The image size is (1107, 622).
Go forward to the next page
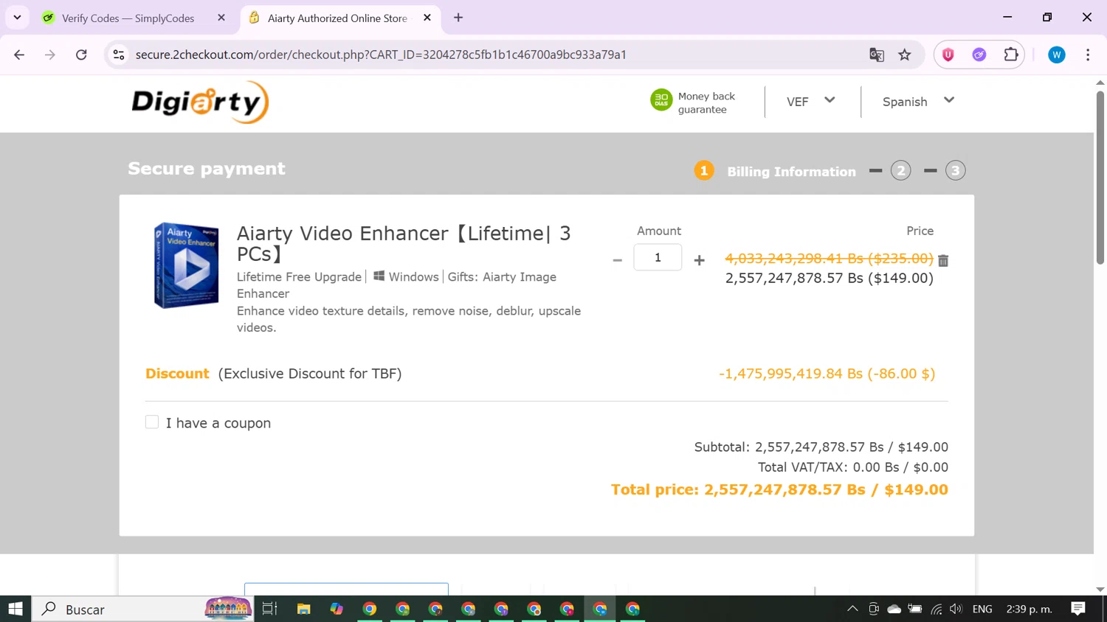click(x=50, y=55)
